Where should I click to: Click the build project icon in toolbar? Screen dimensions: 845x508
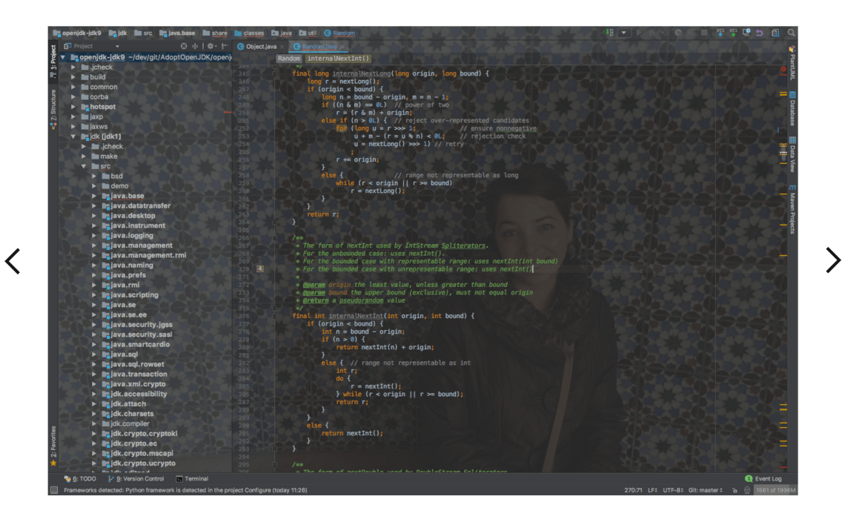coord(609,33)
